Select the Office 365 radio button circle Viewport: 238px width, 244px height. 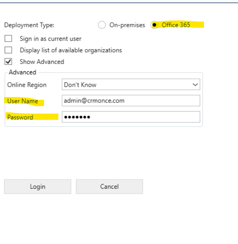(154, 25)
